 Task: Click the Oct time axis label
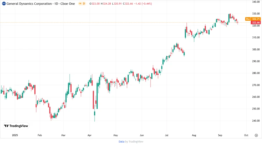(246, 135)
